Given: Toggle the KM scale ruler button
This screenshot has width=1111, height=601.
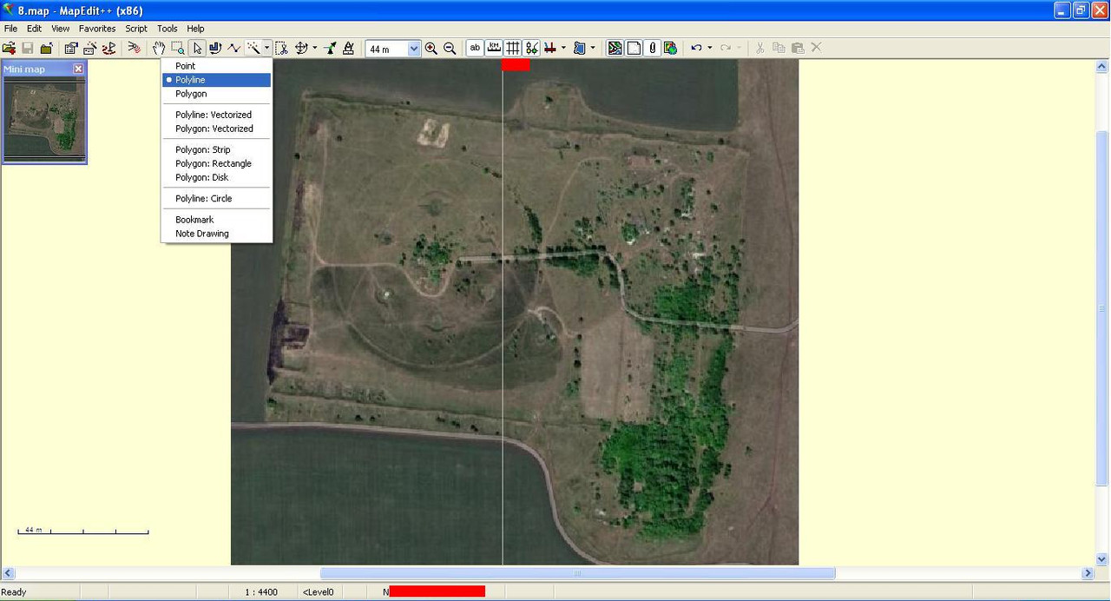Looking at the screenshot, I should (494, 49).
